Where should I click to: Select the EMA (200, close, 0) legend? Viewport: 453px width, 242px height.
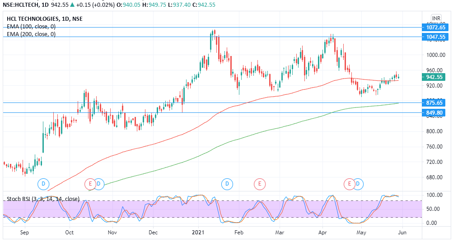(31, 34)
